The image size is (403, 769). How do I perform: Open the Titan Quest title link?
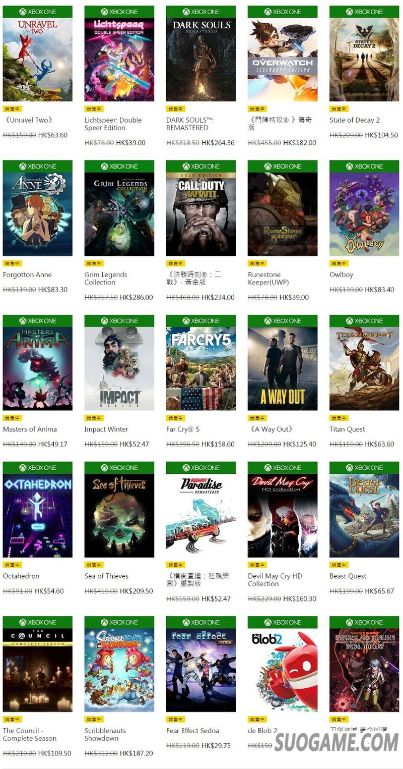coord(347,429)
